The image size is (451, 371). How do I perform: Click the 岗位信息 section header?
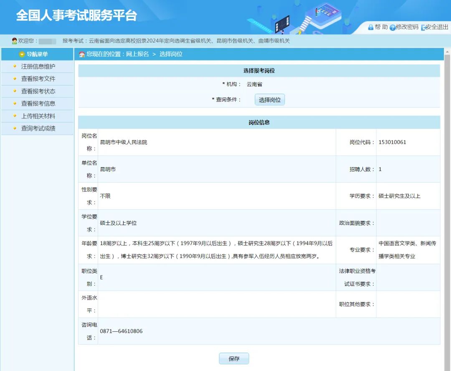coord(259,122)
